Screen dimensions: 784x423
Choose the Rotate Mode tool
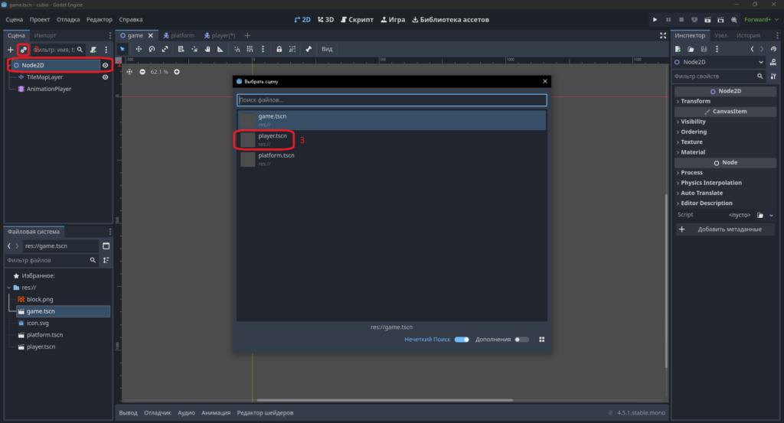(x=152, y=49)
